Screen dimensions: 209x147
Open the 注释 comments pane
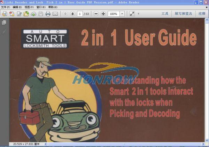coord(202,14)
